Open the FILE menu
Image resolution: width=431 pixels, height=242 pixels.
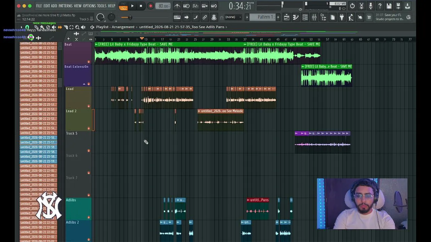point(39,6)
